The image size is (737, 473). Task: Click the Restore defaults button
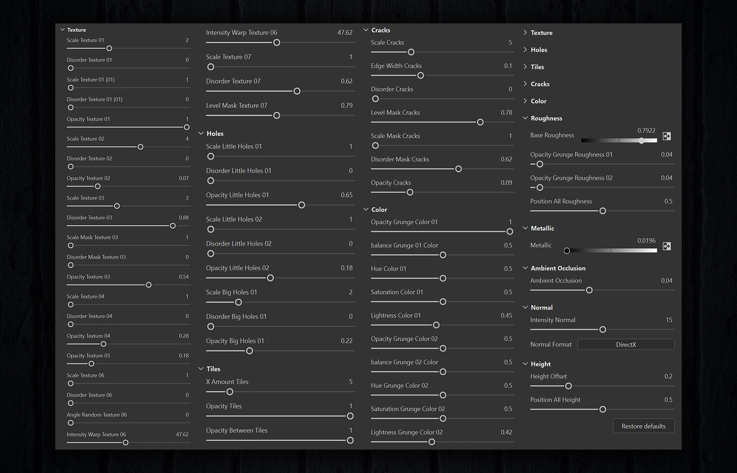point(643,426)
